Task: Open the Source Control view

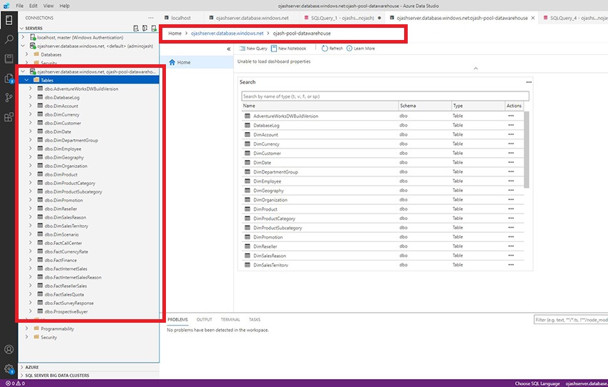Action: point(9,97)
